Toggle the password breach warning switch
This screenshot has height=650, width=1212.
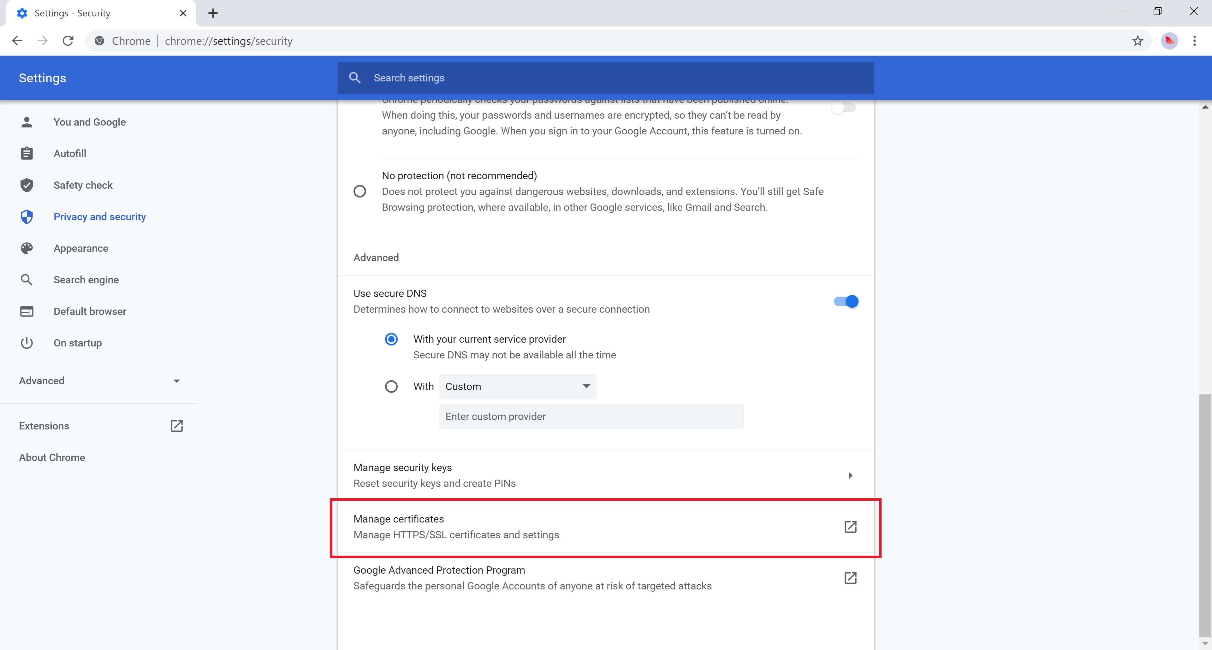[x=843, y=108]
